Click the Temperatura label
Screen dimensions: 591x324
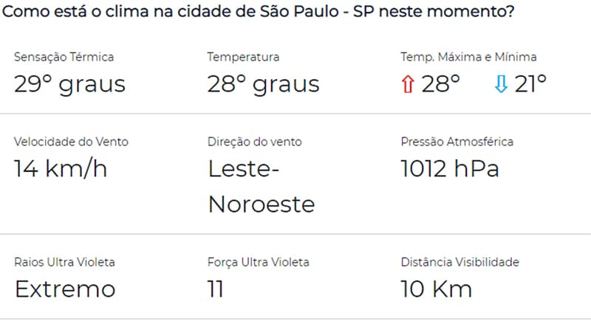[243, 57]
